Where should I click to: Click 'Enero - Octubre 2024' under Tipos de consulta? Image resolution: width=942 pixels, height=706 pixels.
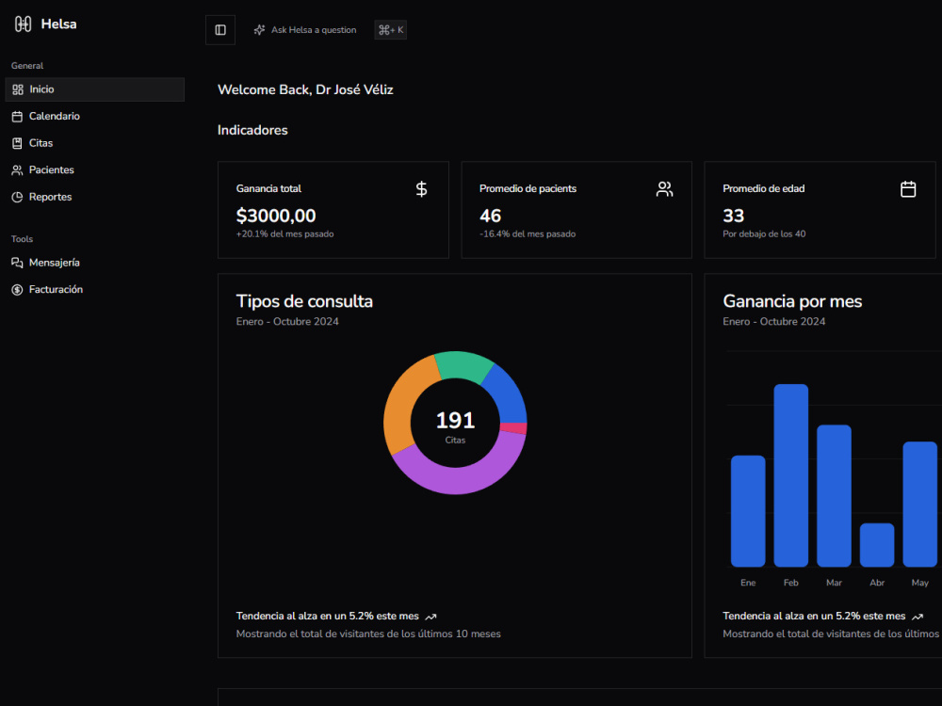click(x=287, y=322)
